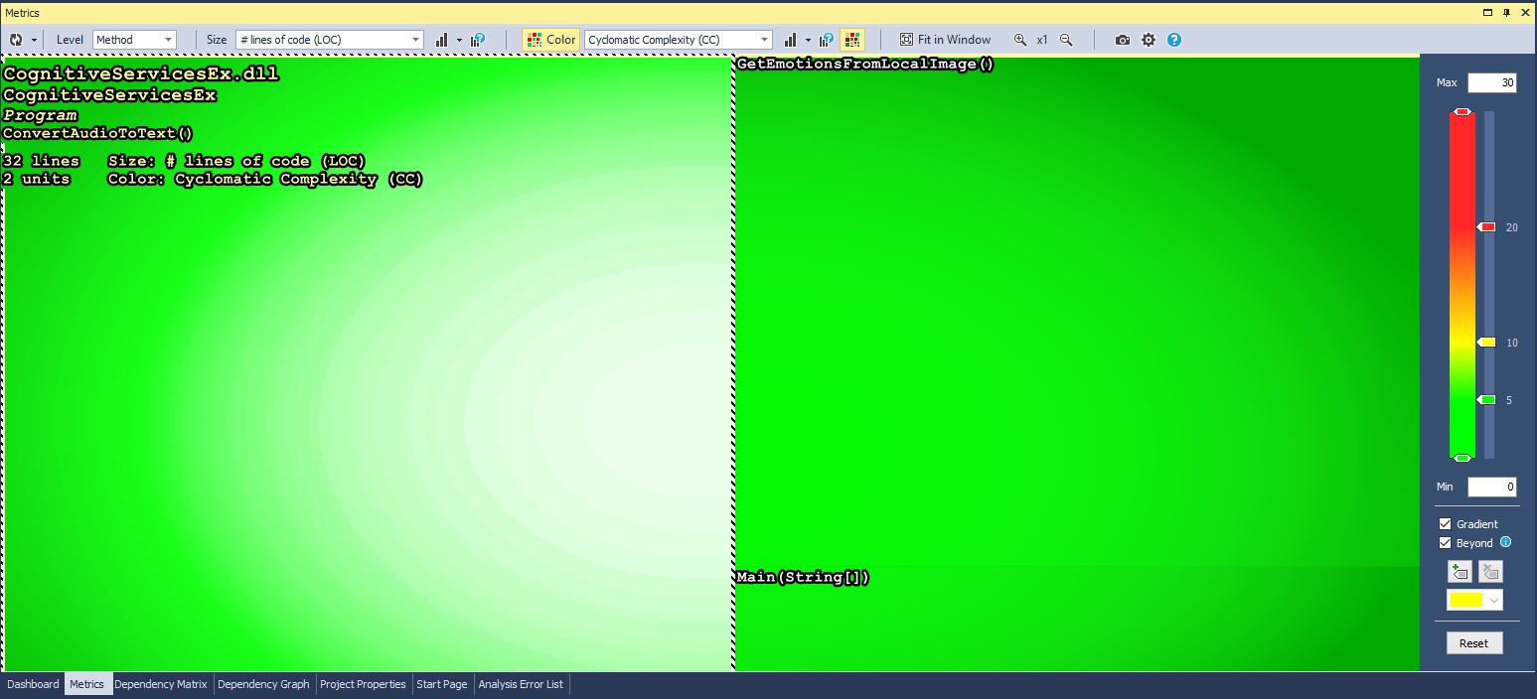
Task: Switch to the Dependency Graph tab
Action: point(263,684)
